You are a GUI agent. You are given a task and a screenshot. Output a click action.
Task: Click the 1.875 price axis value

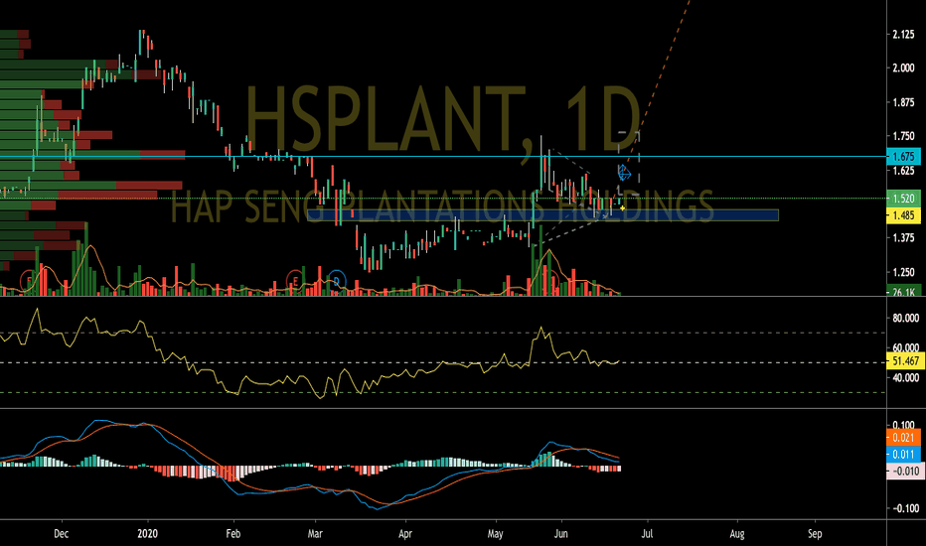903,102
